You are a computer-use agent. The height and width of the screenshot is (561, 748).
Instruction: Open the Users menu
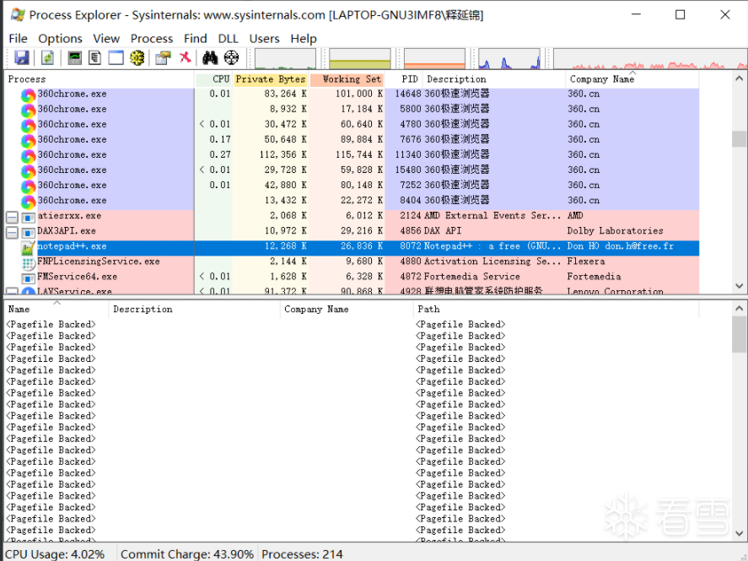point(264,39)
